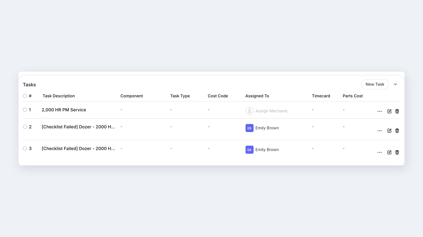The image size is (423, 237).
Task: Click the Task Type column header
Action: click(x=180, y=96)
